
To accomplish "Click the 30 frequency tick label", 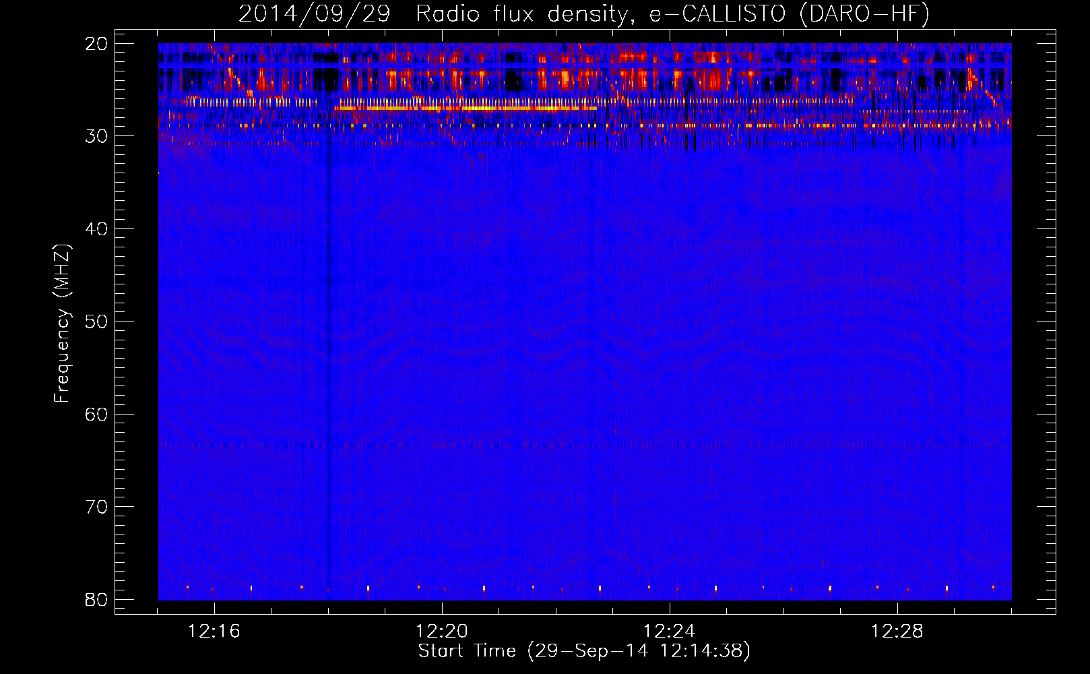I will (x=96, y=136).
